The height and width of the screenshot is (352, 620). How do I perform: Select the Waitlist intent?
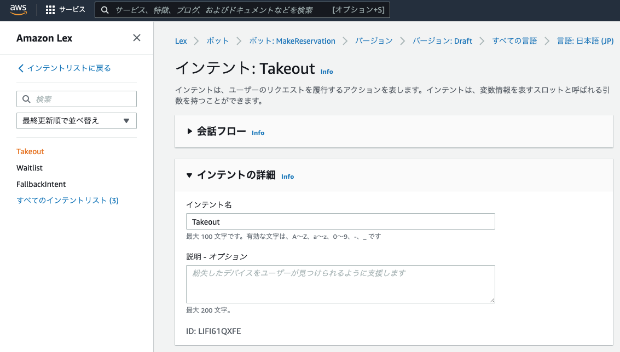30,168
